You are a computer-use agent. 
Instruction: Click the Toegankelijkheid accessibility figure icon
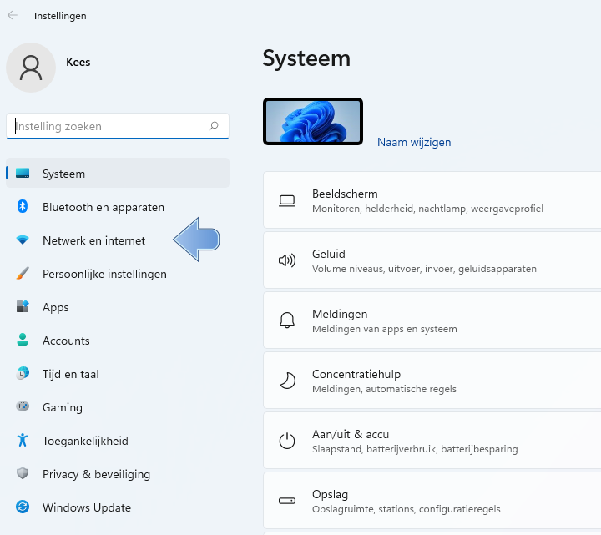pyautogui.click(x=23, y=440)
